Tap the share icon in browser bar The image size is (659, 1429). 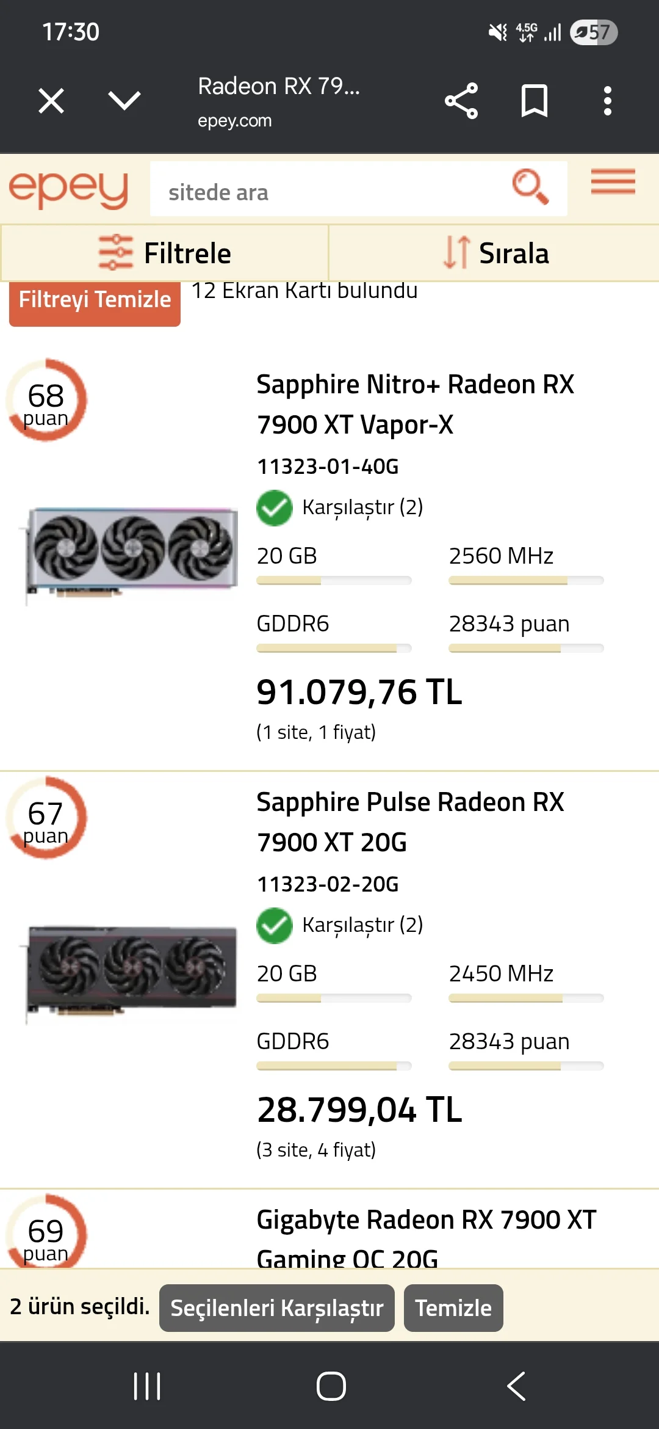[x=461, y=101]
